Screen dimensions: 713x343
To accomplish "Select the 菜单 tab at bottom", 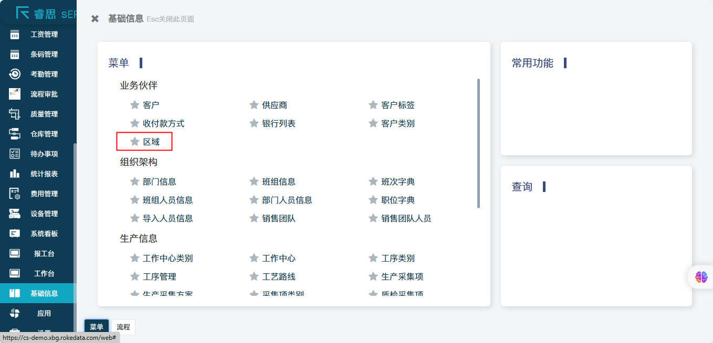I will [x=97, y=327].
